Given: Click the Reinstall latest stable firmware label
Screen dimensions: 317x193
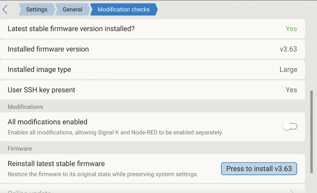Looking at the screenshot, I should click(56, 164).
